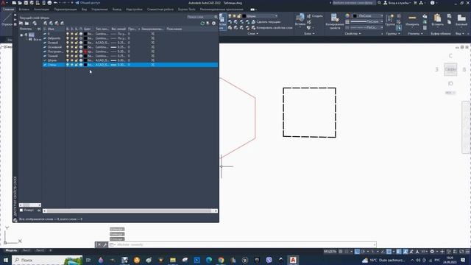The image size is (471, 265).
Task: Click Создать block button
Action: pos(315,16)
